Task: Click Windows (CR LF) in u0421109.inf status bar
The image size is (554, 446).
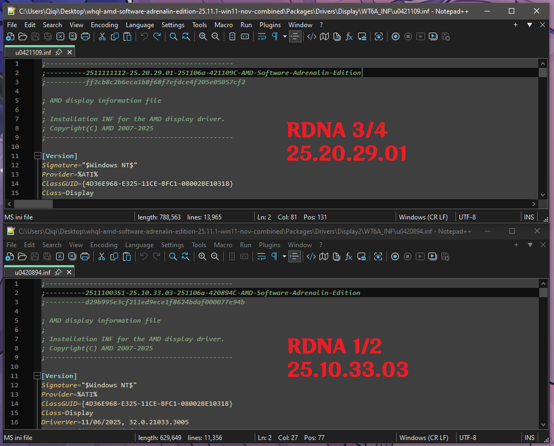Action: tap(423, 217)
